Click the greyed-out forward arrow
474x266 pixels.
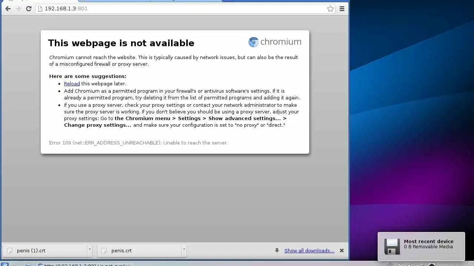tap(18, 8)
